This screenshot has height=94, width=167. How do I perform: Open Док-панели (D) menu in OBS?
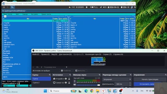coord(65,54)
